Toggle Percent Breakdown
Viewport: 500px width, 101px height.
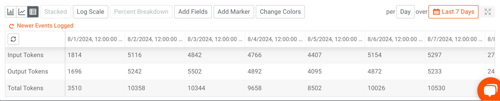[x=141, y=12]
